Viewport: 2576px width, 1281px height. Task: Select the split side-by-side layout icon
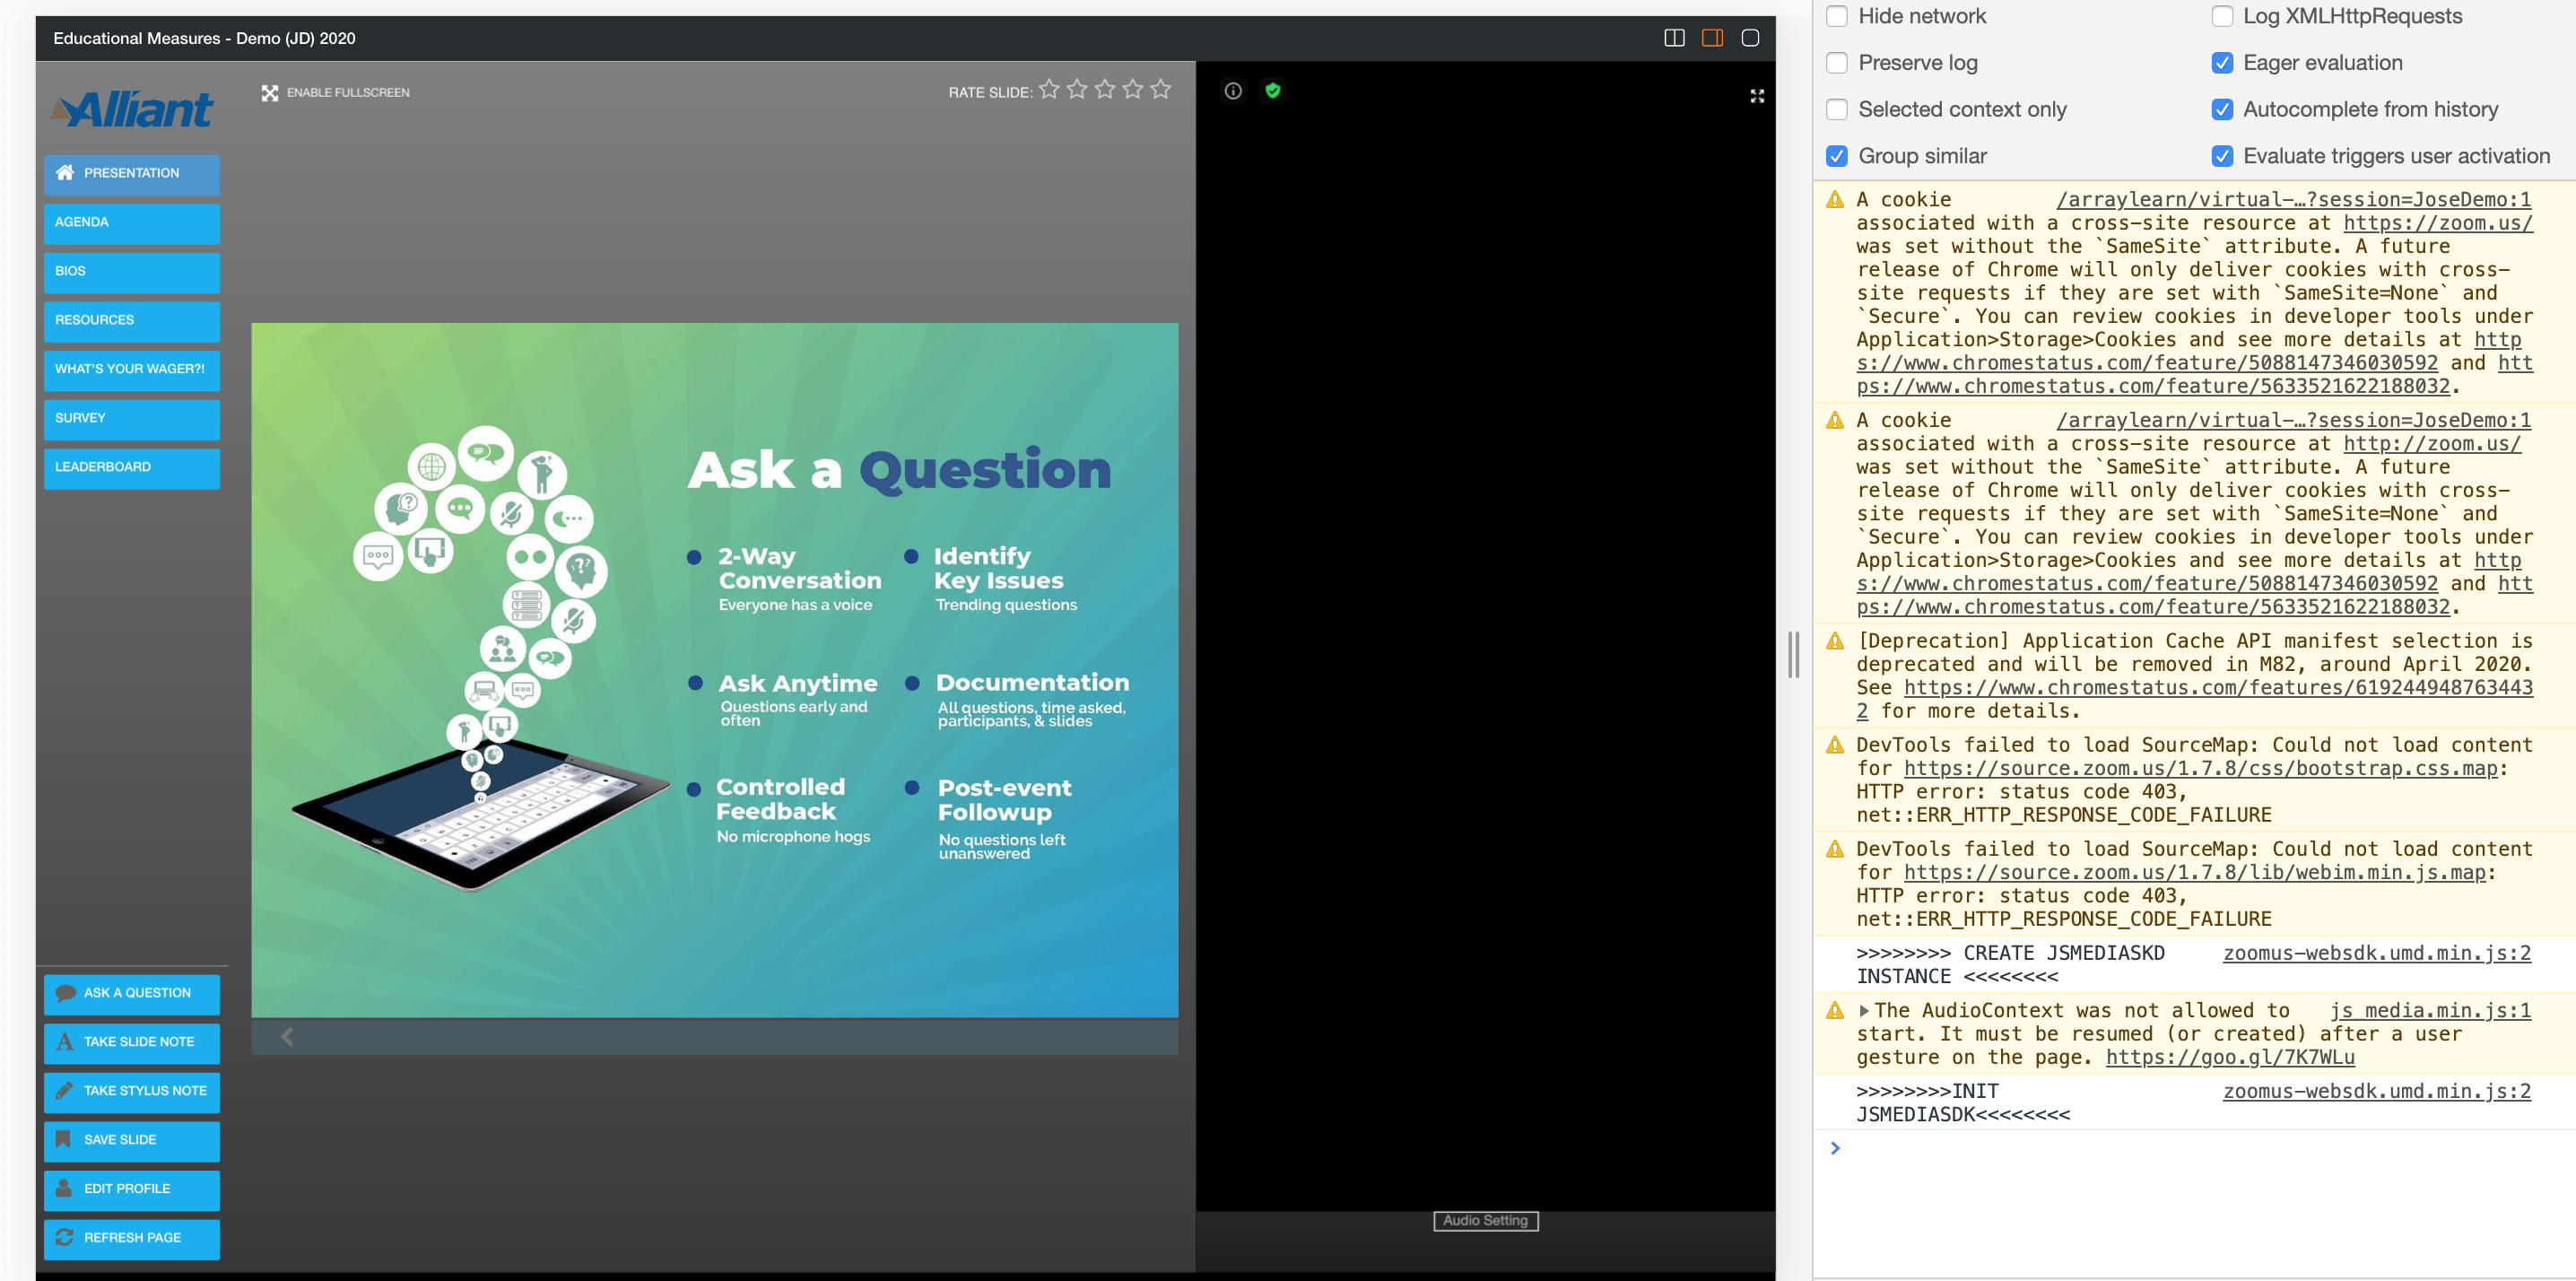(x=1673, y=38)
